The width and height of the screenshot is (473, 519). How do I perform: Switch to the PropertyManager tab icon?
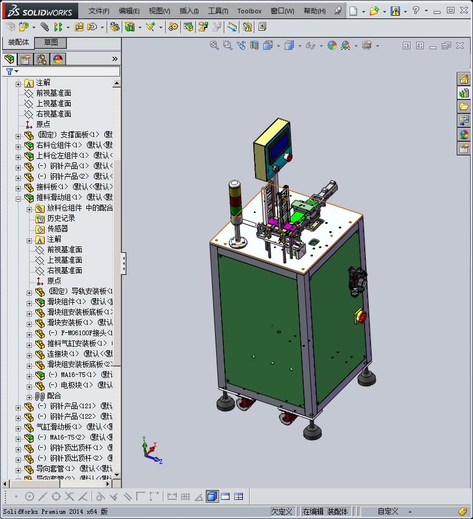click(26, 59)
